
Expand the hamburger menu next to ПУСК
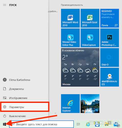5,5
